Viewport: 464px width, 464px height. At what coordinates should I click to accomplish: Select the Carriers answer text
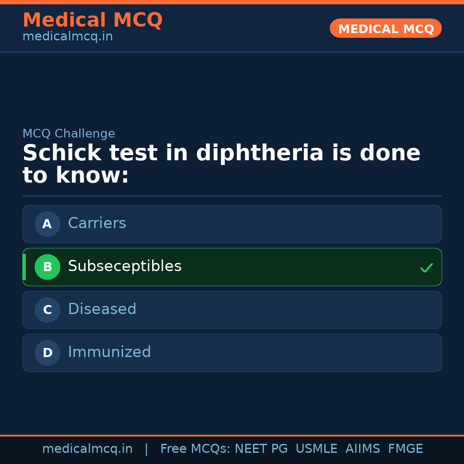click(97, 223)
